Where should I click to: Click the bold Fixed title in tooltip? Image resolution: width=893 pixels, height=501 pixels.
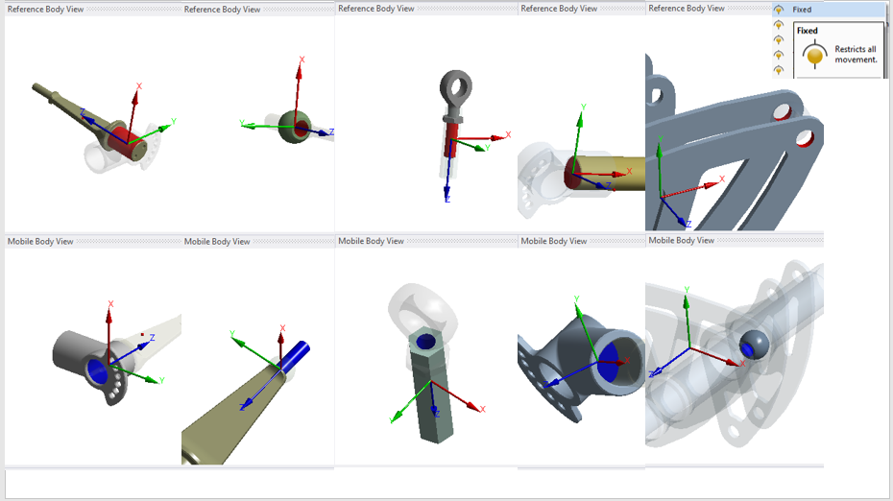point(807,31)
